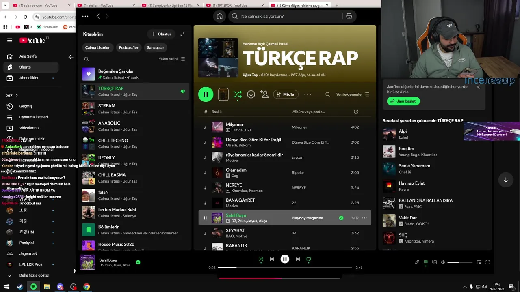
Task: Switch to TRT SPOR YouTube tab
Action: [x=234, y=5]
